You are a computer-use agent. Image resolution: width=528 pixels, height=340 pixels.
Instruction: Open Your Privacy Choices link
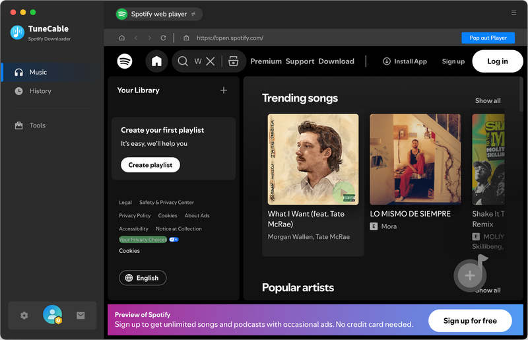pos(143,240)
